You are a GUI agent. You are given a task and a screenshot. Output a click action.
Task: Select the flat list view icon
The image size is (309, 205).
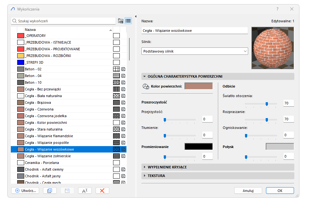pos(128,20)
